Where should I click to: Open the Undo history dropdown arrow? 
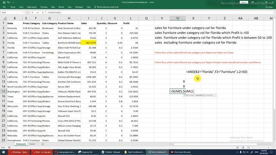[x=10, y=3]
